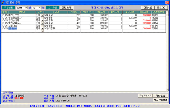Select the 연남건설공사 company name cell

pyautogui.click(x=22, y=18)
